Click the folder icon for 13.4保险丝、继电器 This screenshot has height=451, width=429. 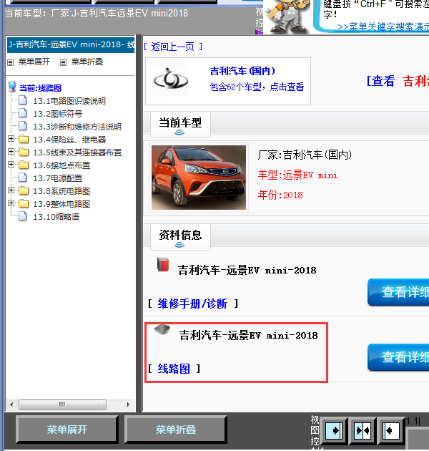24,140
